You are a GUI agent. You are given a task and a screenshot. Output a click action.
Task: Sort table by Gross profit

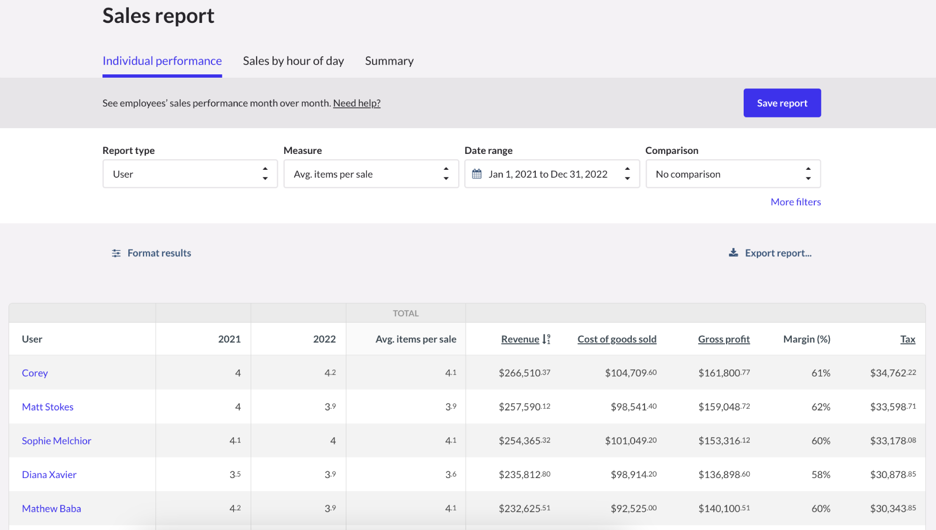724,339
